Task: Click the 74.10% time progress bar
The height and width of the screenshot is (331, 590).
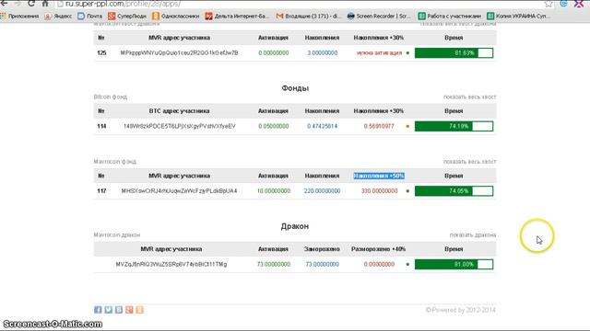Action: 454,126
